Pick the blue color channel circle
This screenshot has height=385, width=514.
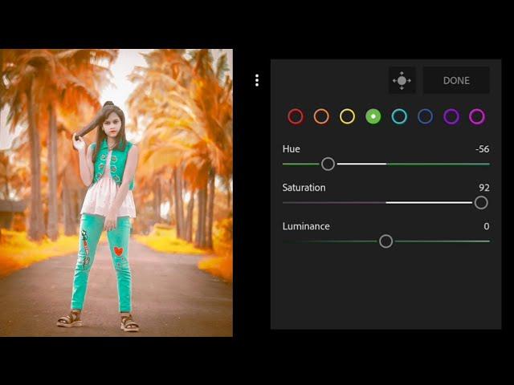tap(425, 116)
